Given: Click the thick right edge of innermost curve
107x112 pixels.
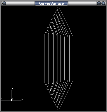Looking at the screenshot, I should pyautogui.click(x=49, y=58).
